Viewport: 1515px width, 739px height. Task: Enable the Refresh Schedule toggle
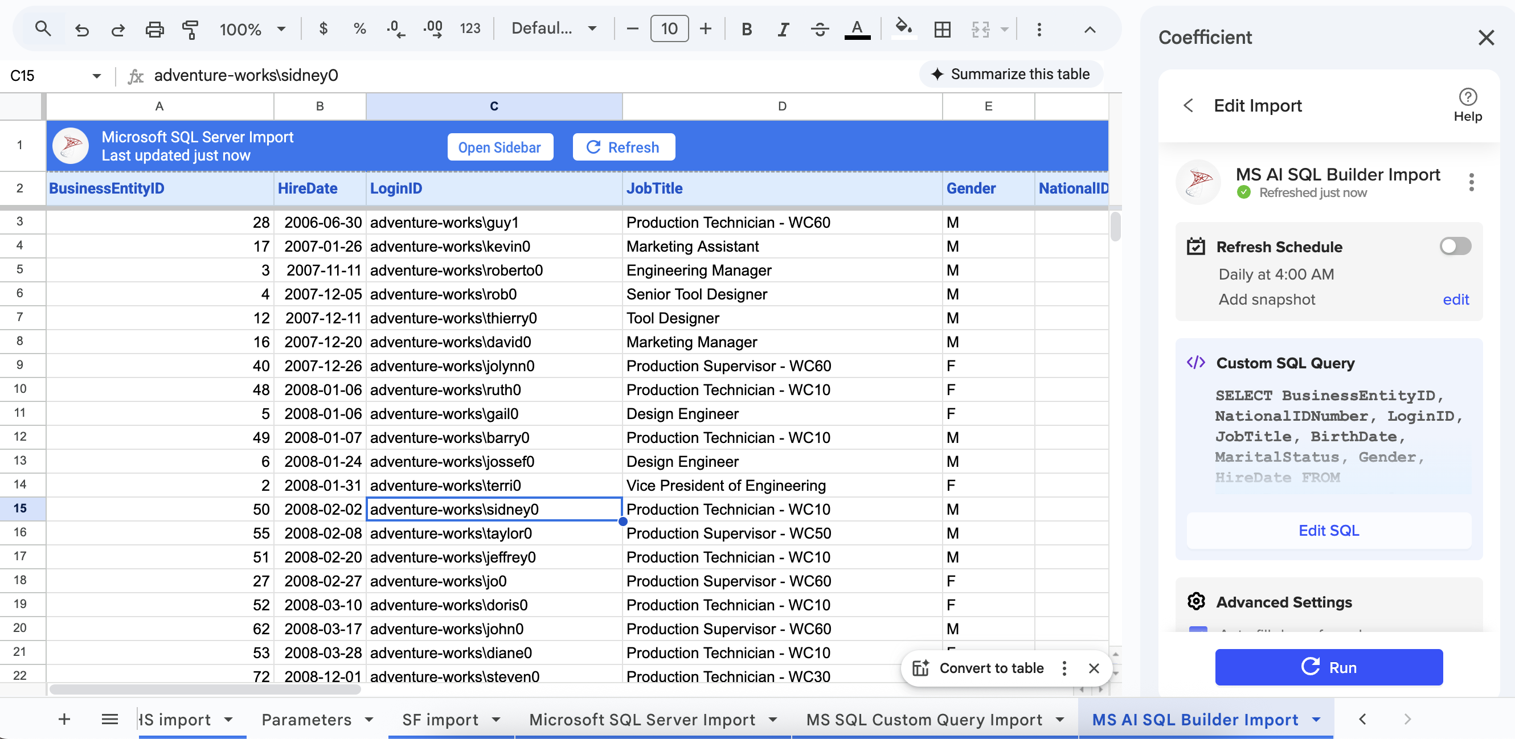coord(1455,246)
